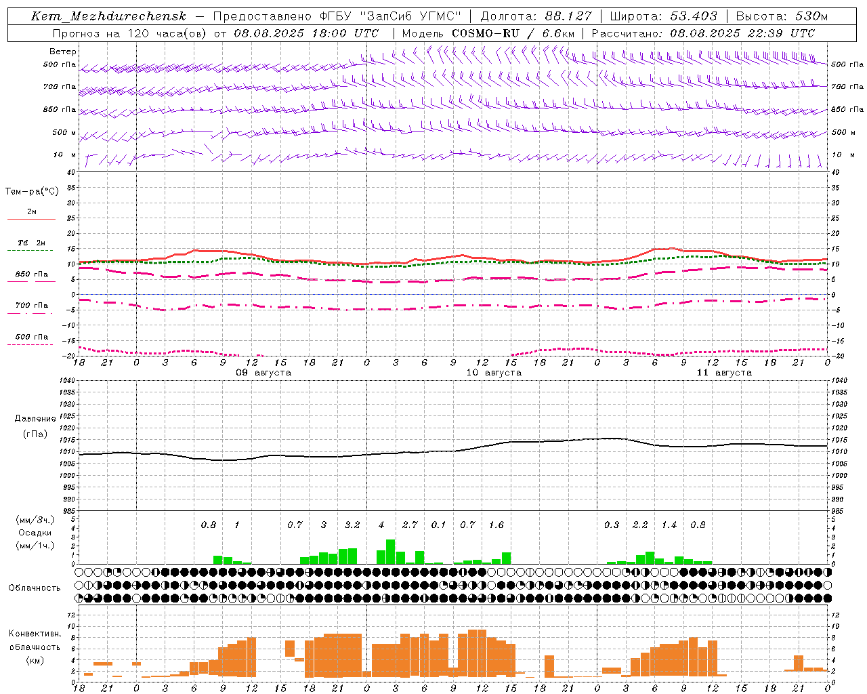This screenshot has width=867, height=694.
Task: Click the 2.2 precipitation total value
Action: [640, 525]
